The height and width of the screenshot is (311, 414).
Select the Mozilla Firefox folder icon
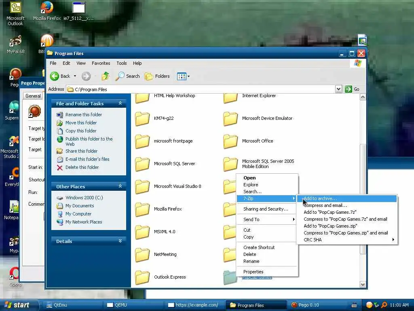coord(142,209)
